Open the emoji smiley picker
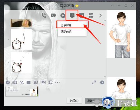 (8, 82)
